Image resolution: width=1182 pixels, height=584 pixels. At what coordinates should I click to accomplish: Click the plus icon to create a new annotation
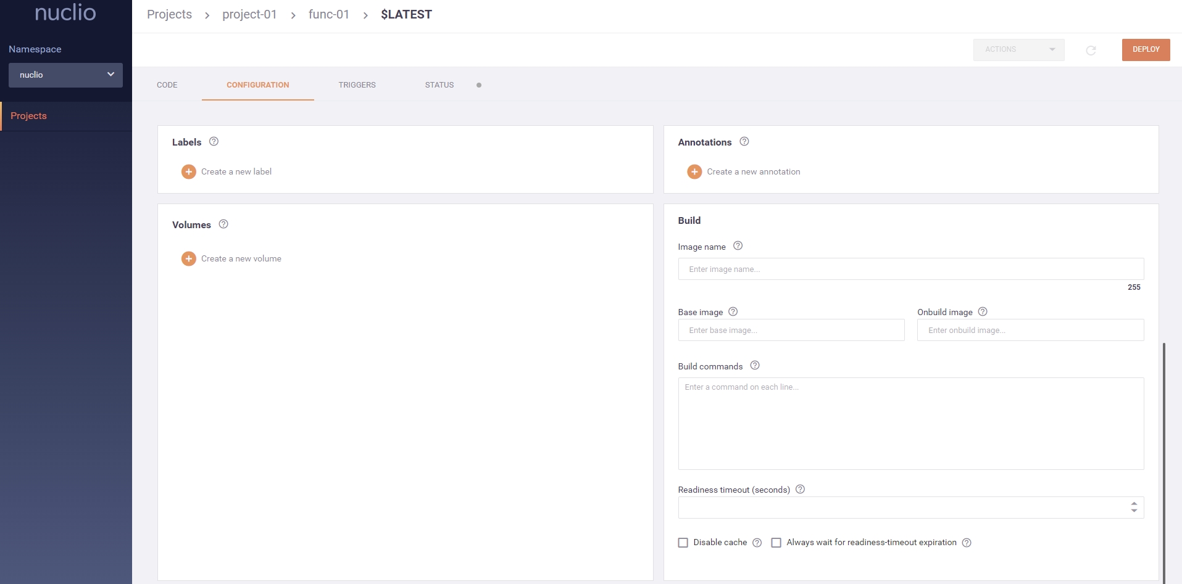point(694,172)
